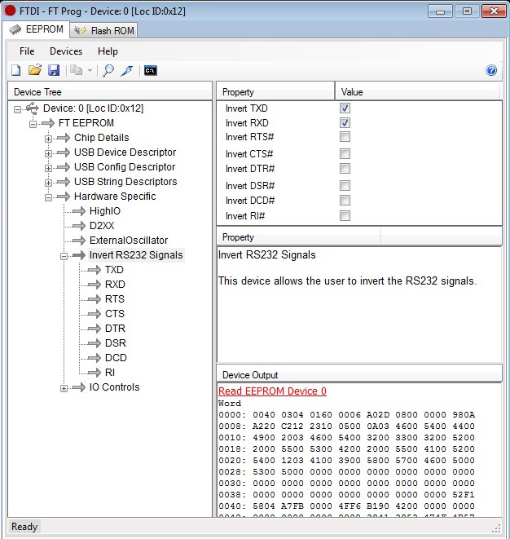Select the IO Controls tree item
Viewport: 510px width, 539px height.
pos(114,387)
